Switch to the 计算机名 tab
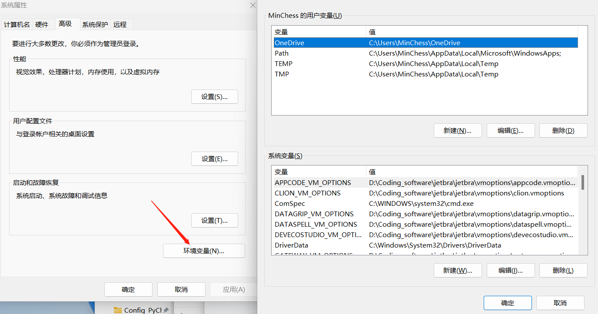The height and width of the screenshot is (314, 598). (x=17, y=24)
